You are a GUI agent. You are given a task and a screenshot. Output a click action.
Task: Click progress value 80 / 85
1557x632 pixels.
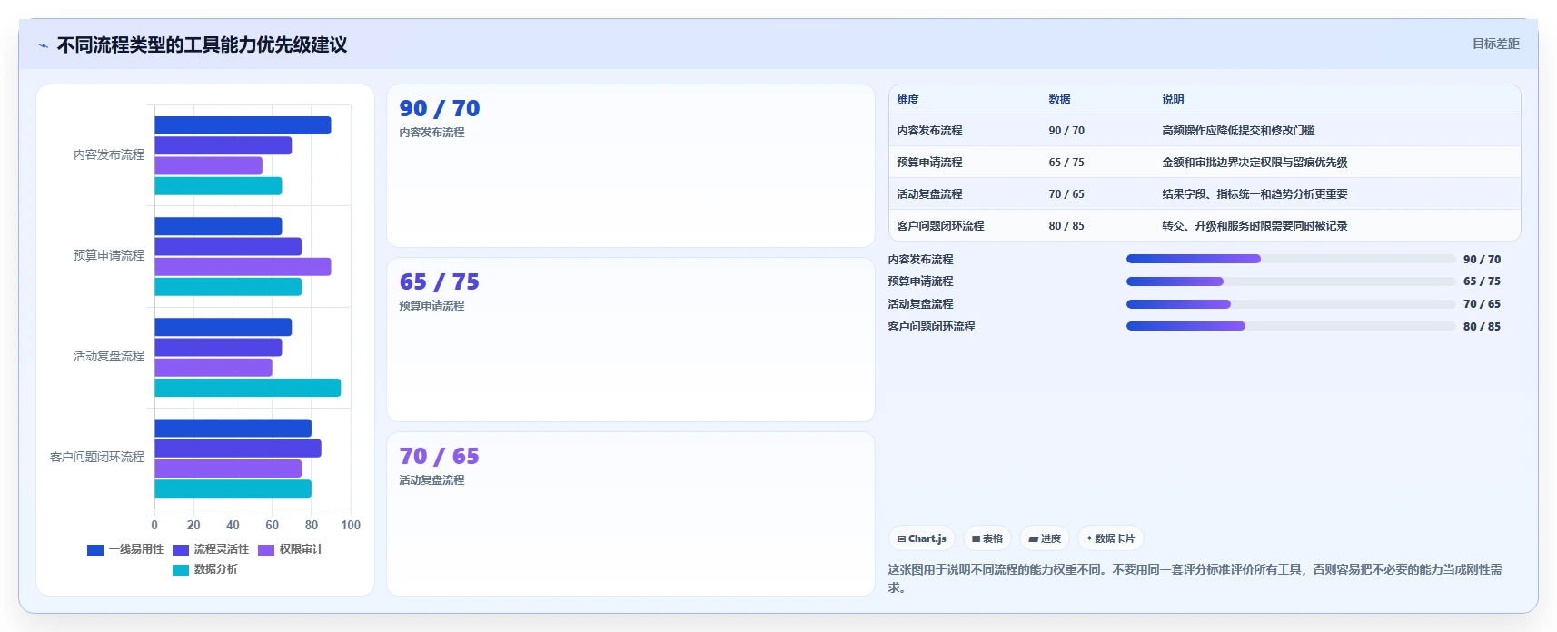click(1482, 327)
